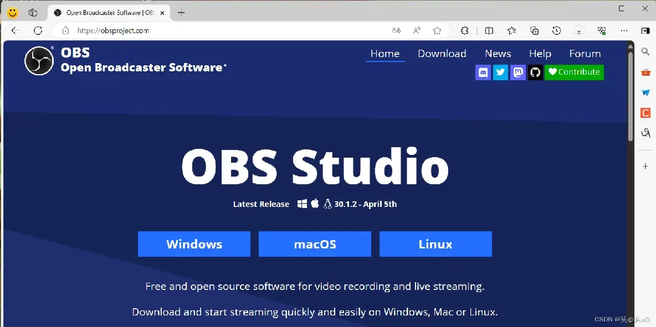Open the GitHub social icon

535,72
